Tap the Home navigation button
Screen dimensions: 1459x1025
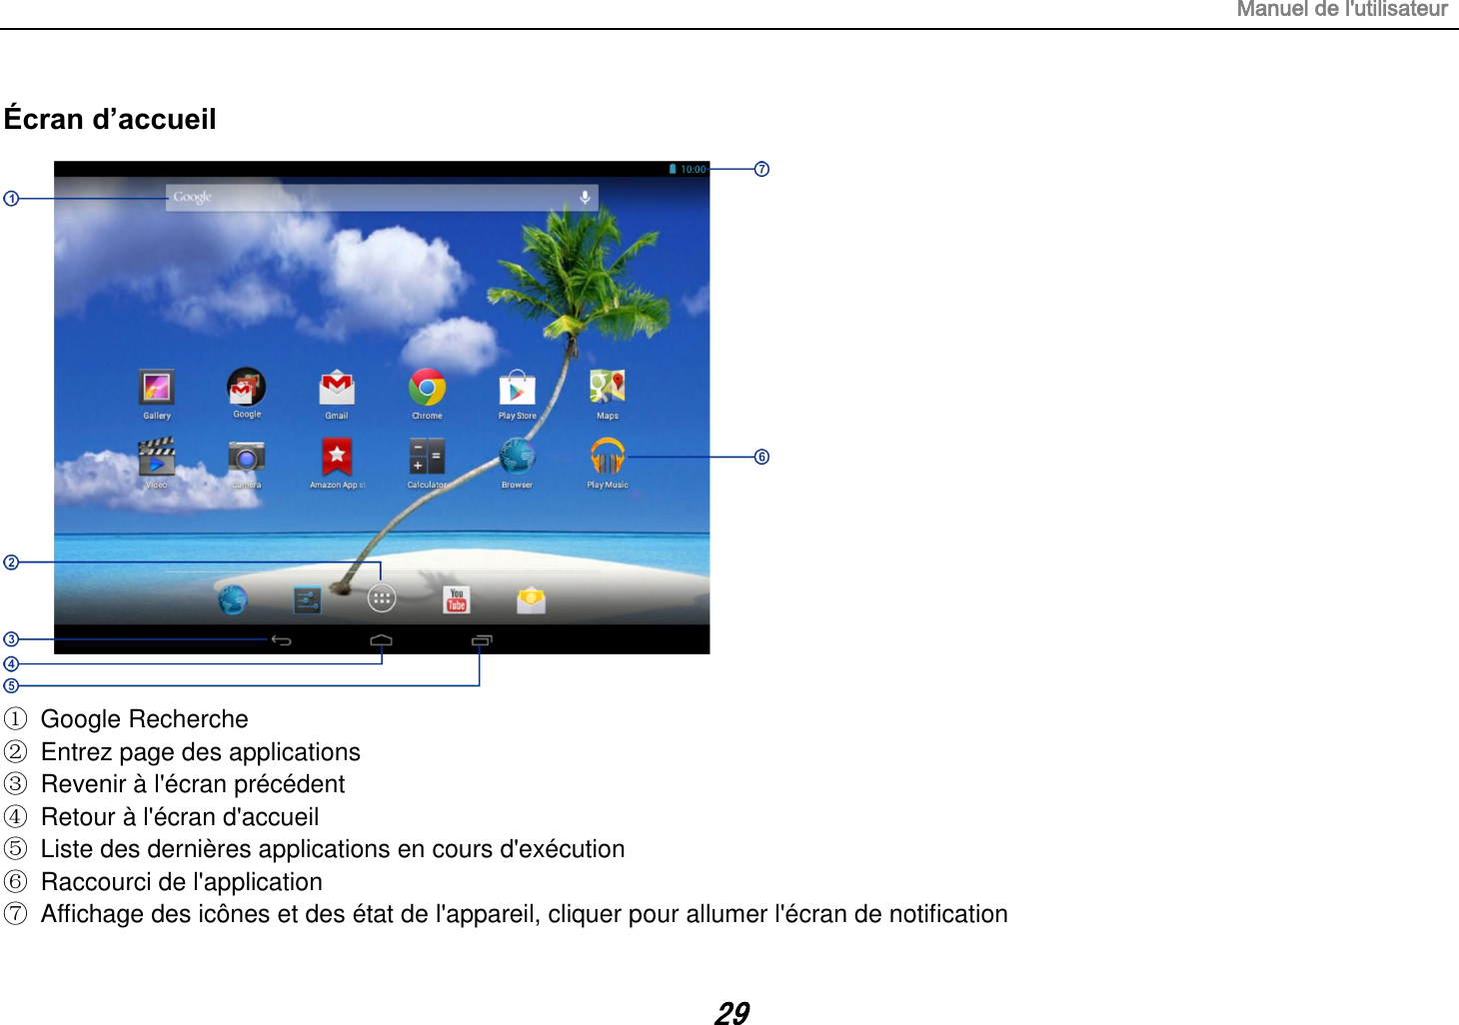[382, 640]
